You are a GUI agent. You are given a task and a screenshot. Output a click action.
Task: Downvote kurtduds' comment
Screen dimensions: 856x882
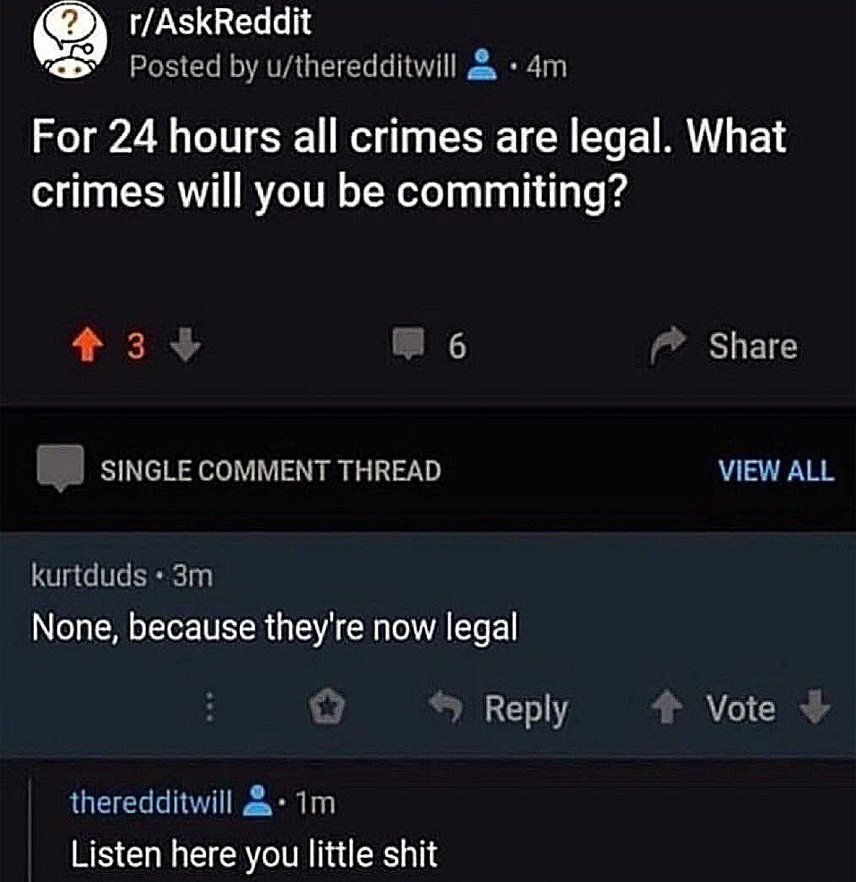(815, 706)
